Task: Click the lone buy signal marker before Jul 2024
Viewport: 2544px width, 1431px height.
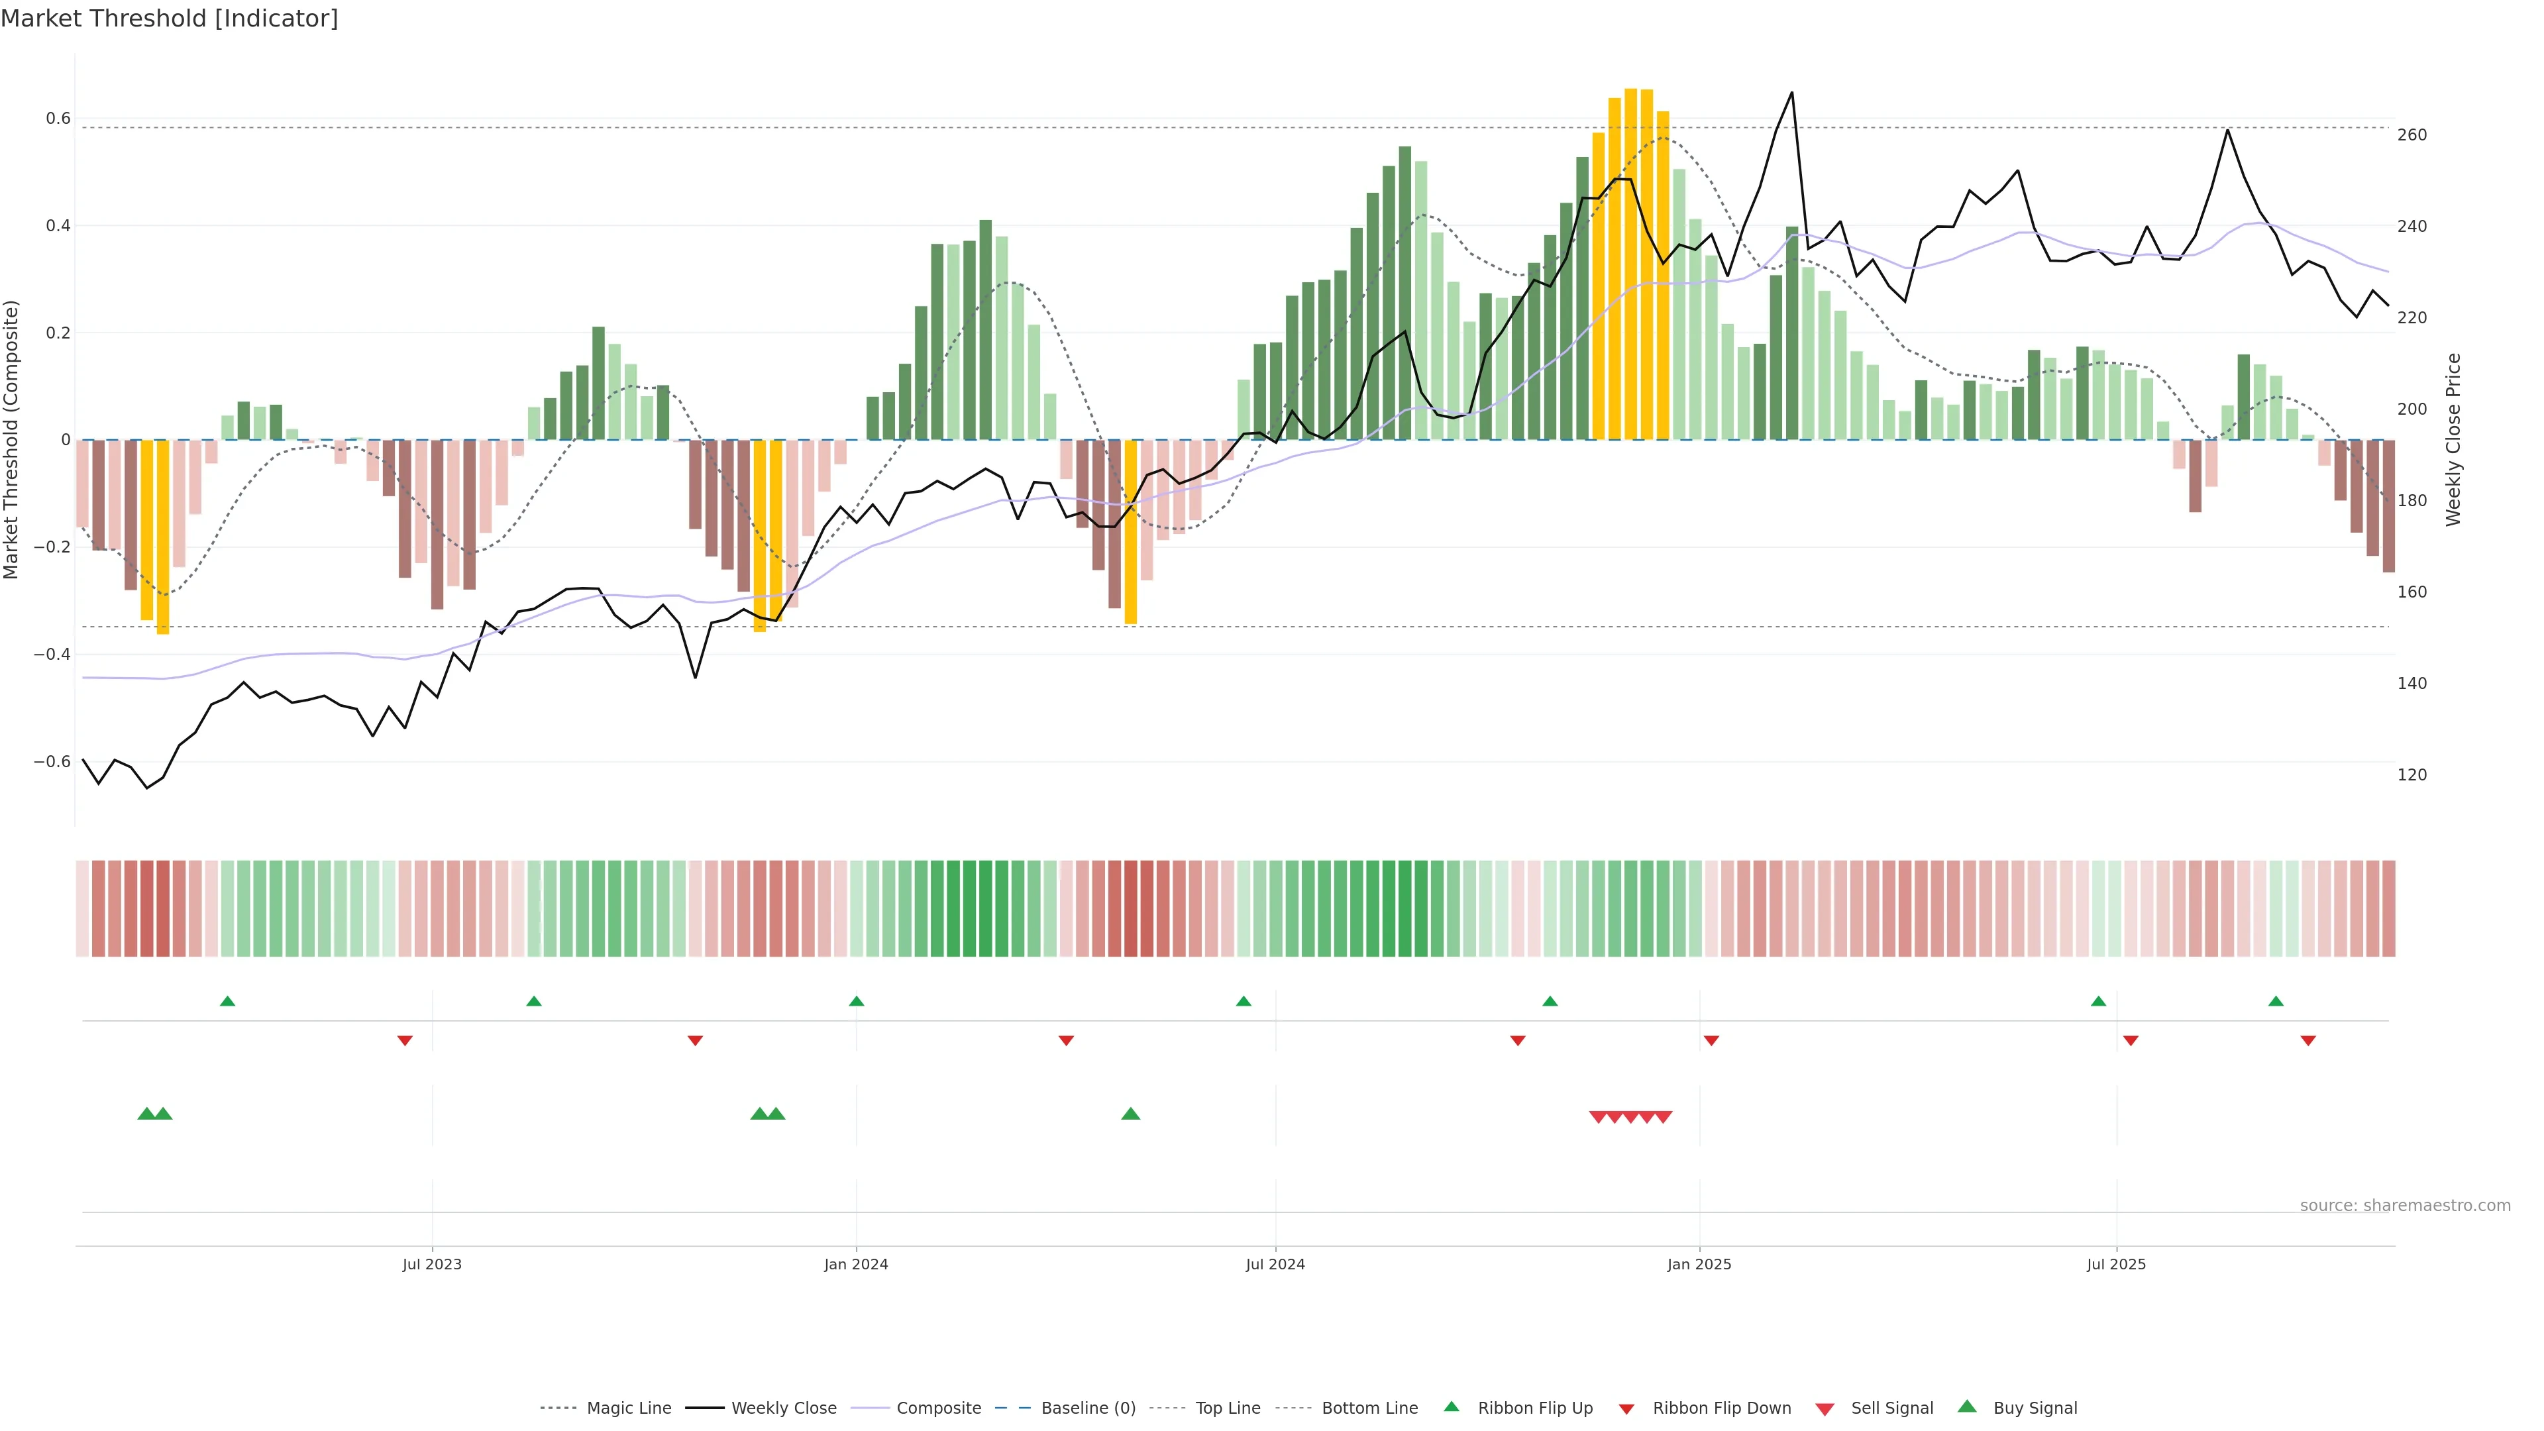Action: click(1131, 1114)
